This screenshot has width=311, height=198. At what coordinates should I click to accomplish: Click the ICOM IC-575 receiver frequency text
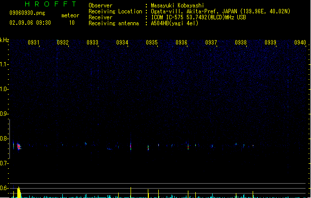199,17
